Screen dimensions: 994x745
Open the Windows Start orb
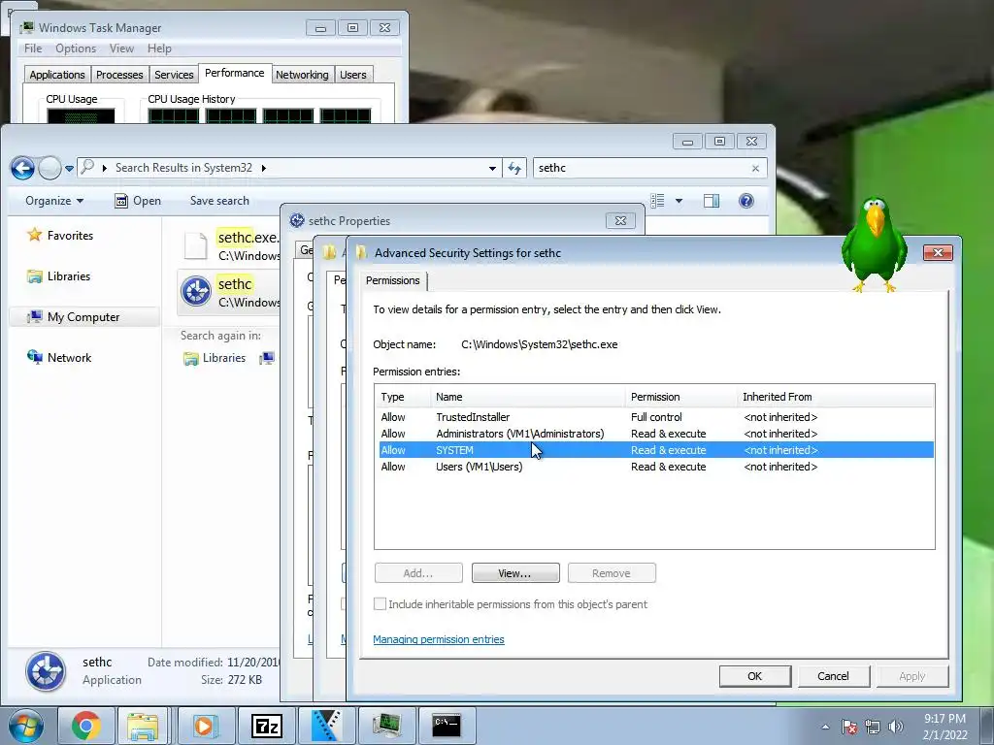tap(25, 726)
